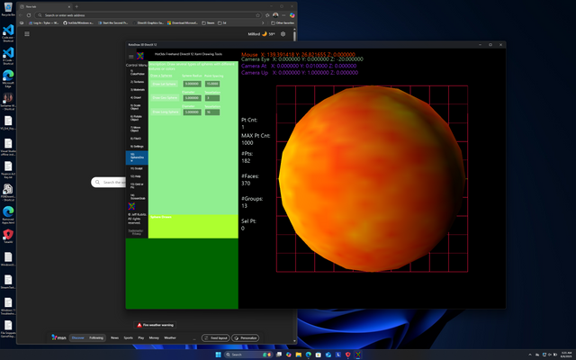This screenshot has height=360, width=576.
Task: Open the Feed layout button in Edge
Action: click(216, 338)
